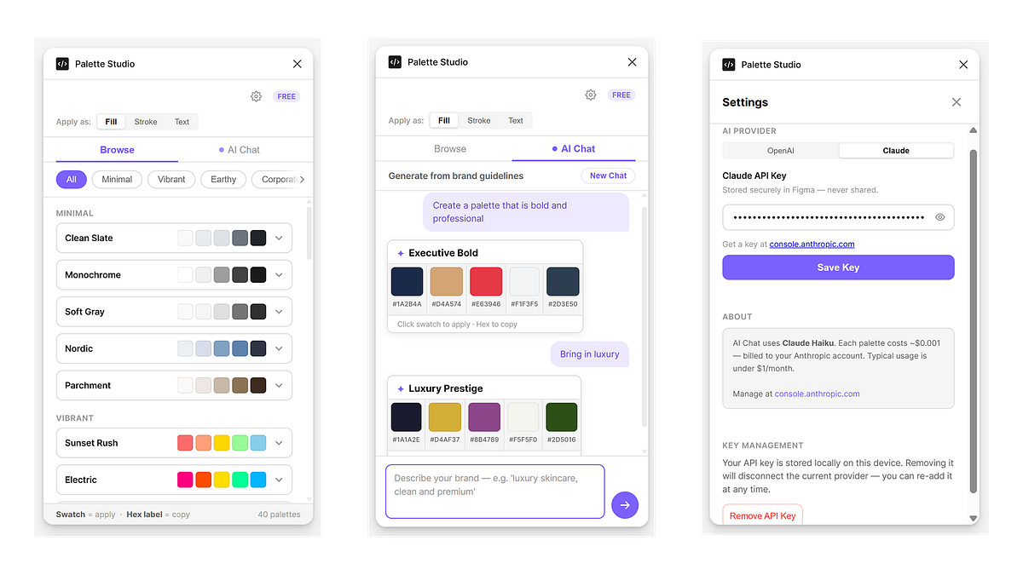Viewport: 1023px width, 575px height.
Task: Choose OpenAI as AI provider
Action: coord(781,151)
